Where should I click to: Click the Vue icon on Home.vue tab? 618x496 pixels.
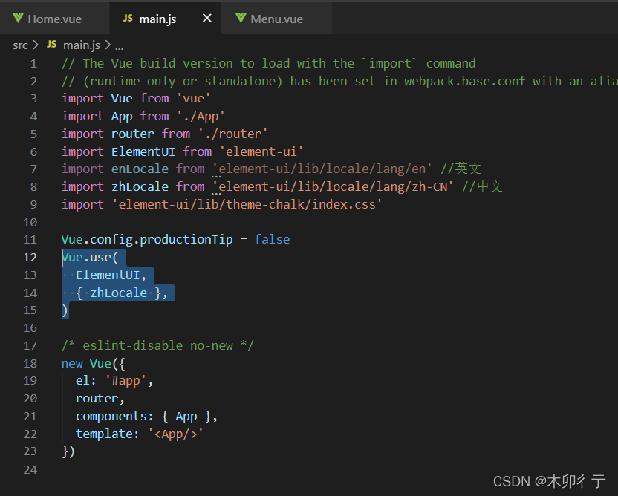pyautogui.click(x=18, y=18)
